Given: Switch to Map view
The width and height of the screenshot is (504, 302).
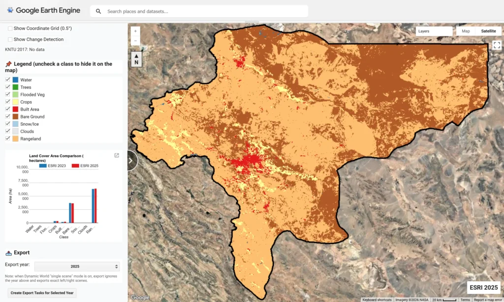Looking at the screenshot, I should 466,31.
